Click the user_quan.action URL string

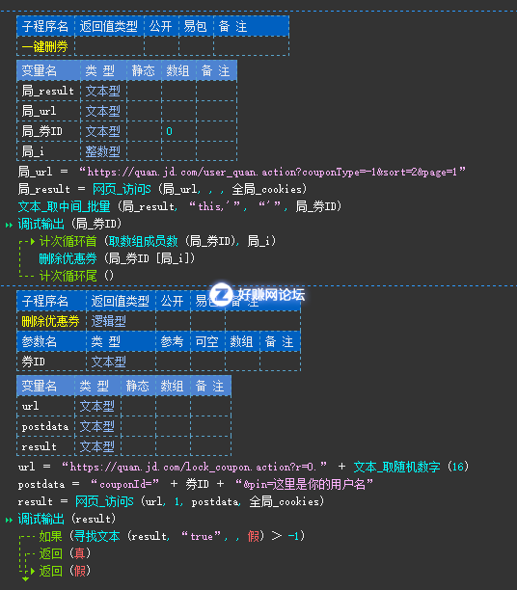272,172
